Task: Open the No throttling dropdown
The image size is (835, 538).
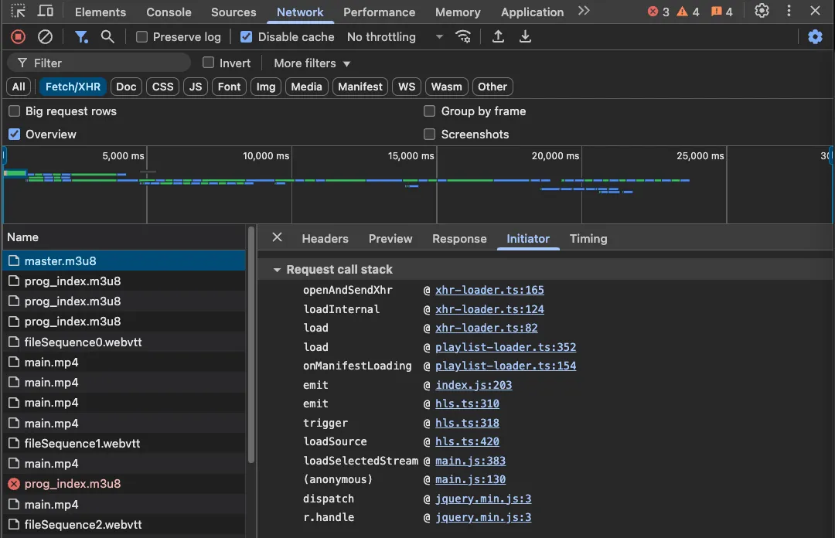Action: point(394,36)
